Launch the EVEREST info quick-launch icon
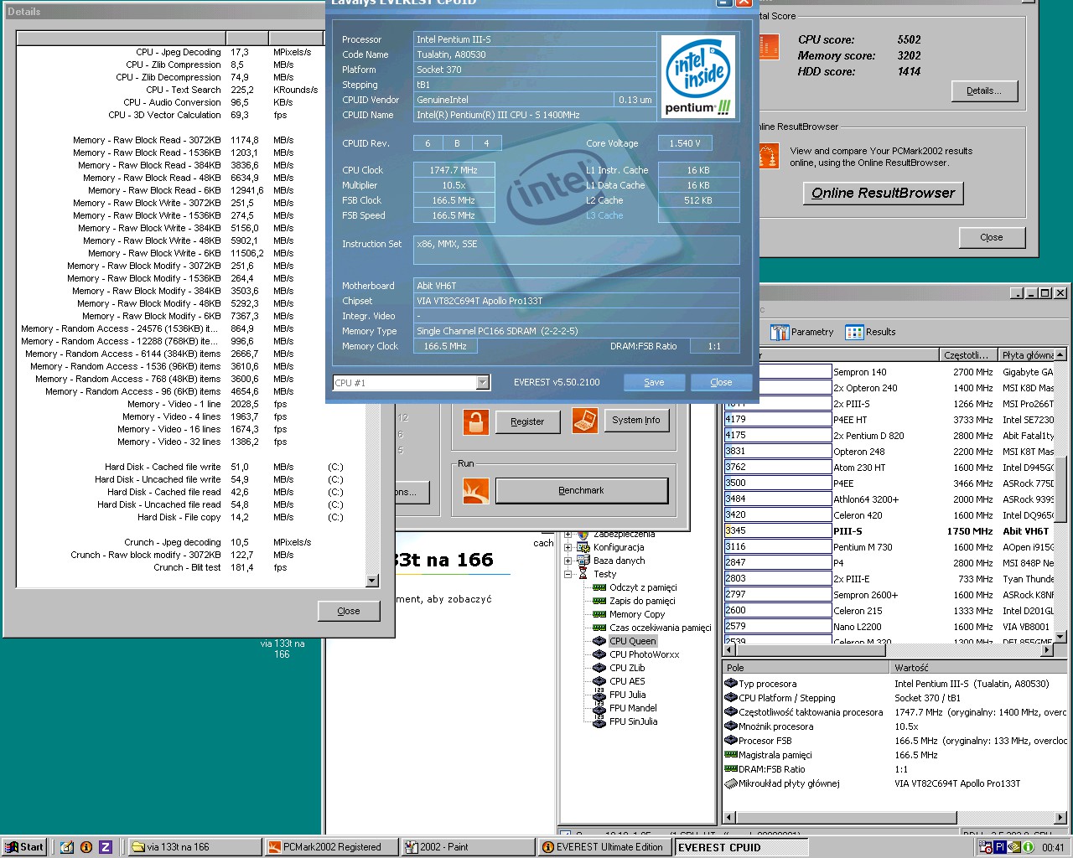This screenshot has height=858, width=1073. click(x=86, y=847)
